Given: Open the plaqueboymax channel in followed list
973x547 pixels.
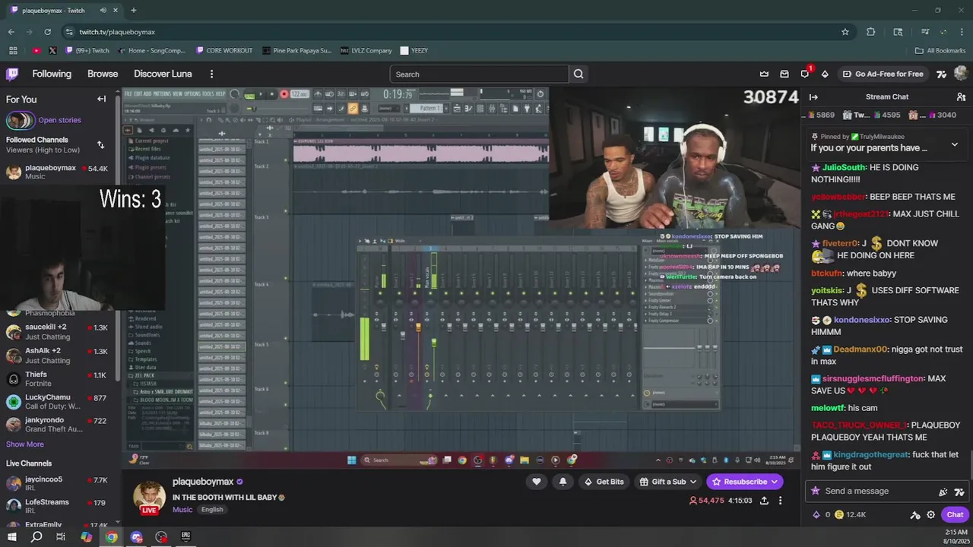Looking at the screenshot, I should point(57,172).
